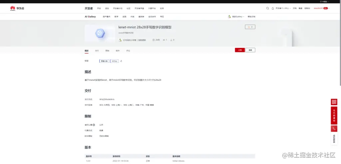Click the help question mark beside 谁可以看
Screen dimensions: 341x164
94,125
